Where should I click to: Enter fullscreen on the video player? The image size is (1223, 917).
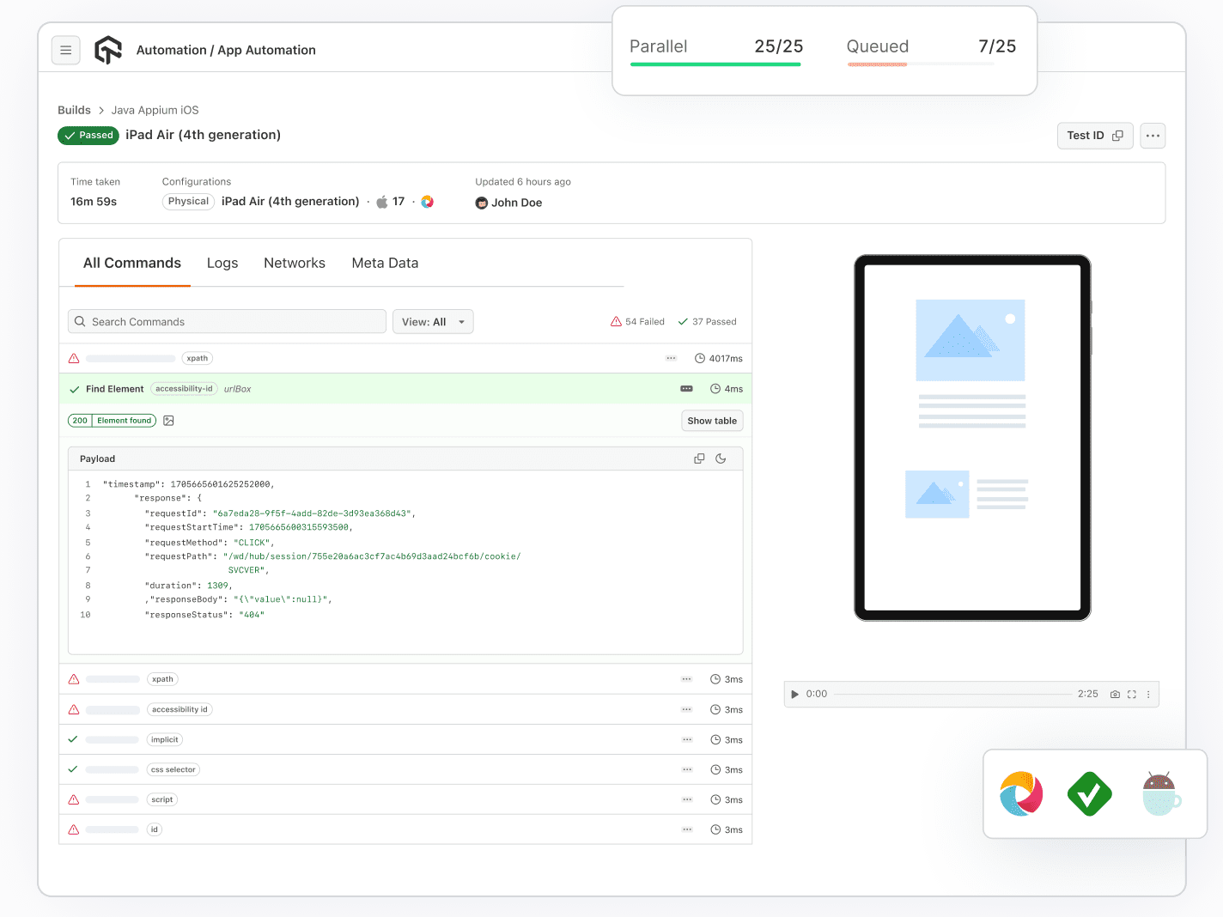pos(1132,694)
